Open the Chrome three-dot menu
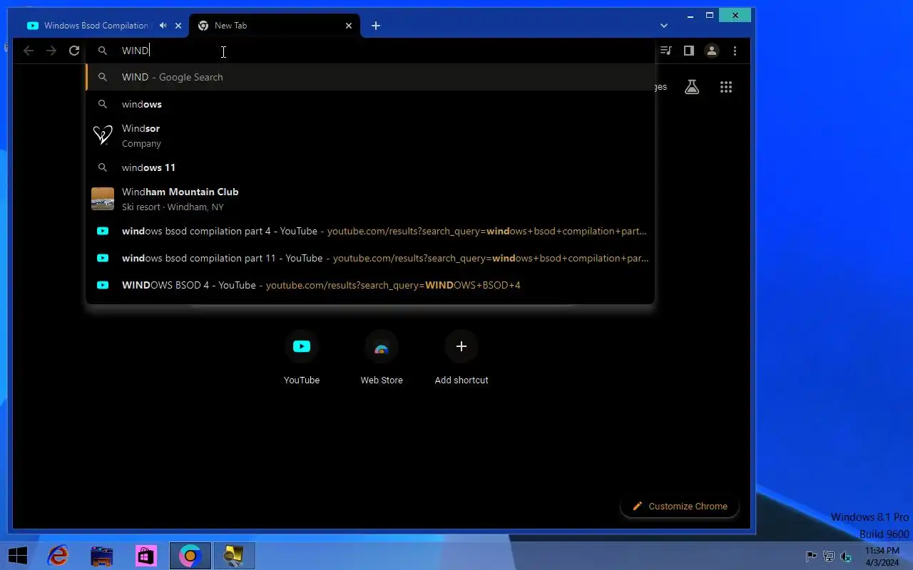This screenshot has height=570, width=913. [735, 51]
